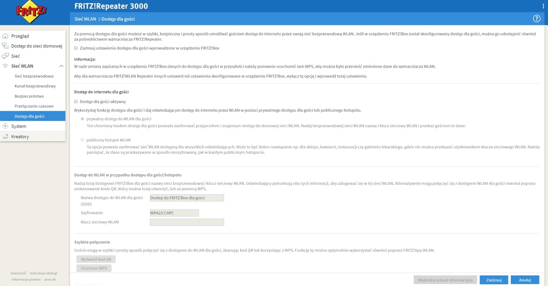Click the Dostęp do sieci domowej icon
Image resolution: width=548 pixels, height=286 pixels.
(5, 46)
